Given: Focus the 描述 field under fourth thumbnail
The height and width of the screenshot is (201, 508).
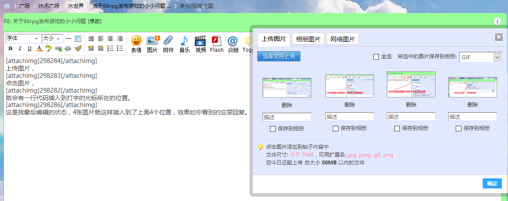Looking at the screenshot, I should pos(473,117).
